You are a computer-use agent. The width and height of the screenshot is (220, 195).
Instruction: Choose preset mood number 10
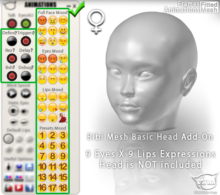coord(42,167)
